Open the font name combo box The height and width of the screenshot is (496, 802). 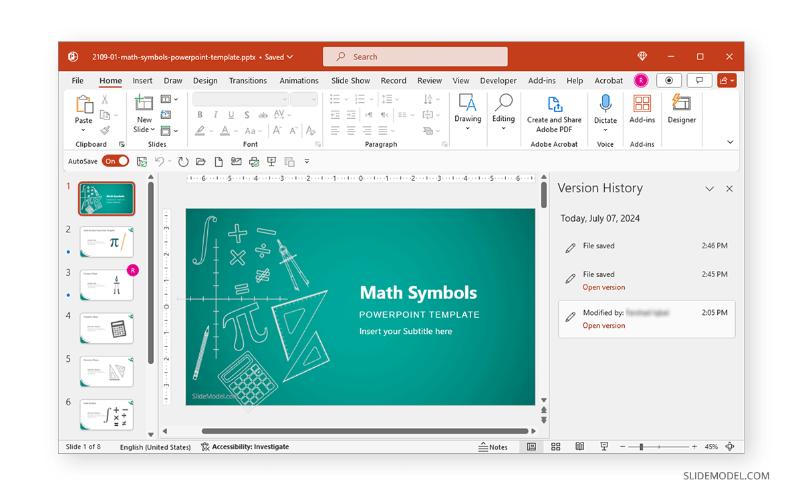[241, 99]
